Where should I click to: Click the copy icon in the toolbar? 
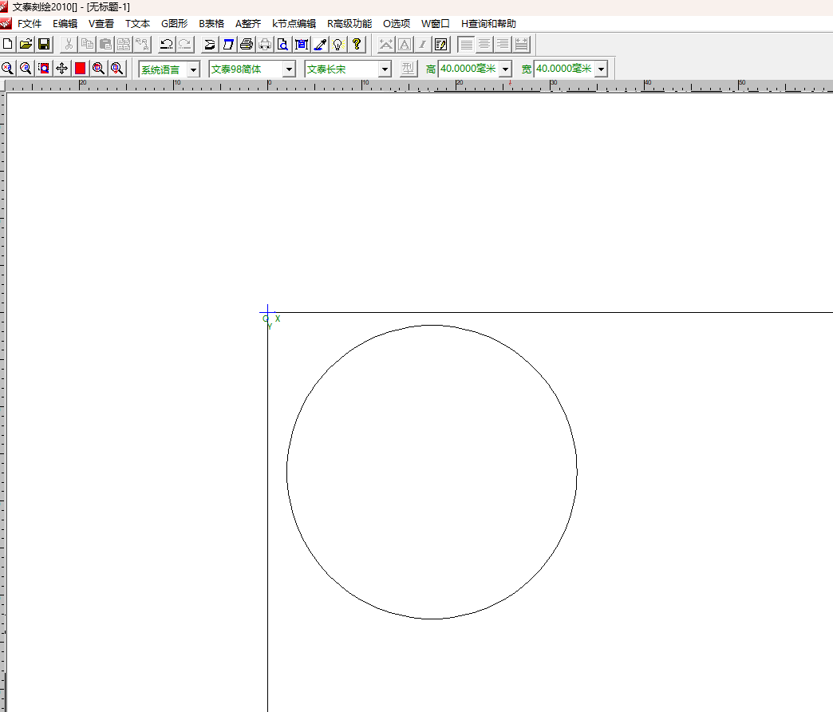tap(87, 44)
